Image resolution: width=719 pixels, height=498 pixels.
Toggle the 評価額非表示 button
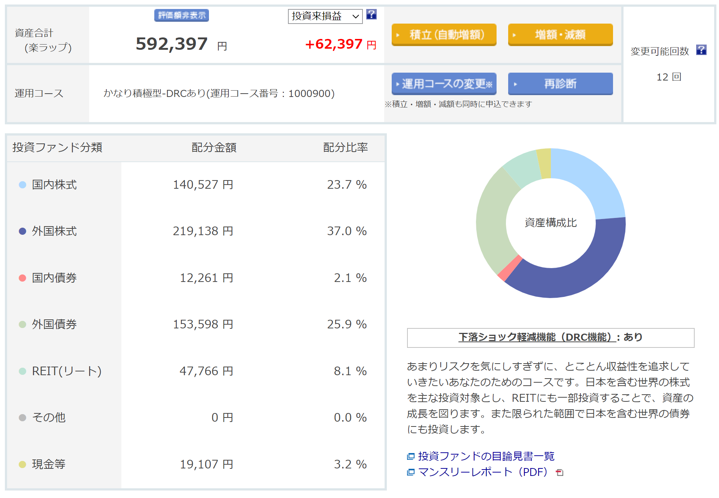click(182, 15)
